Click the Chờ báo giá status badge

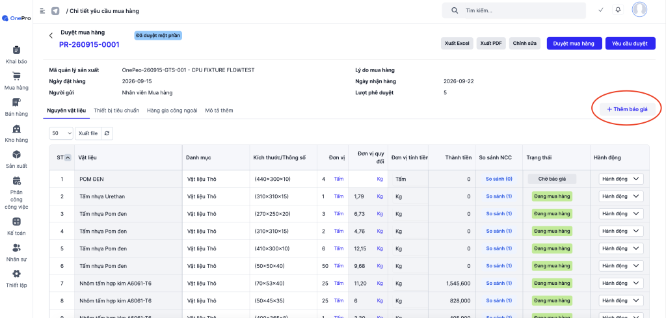(552, 179)
